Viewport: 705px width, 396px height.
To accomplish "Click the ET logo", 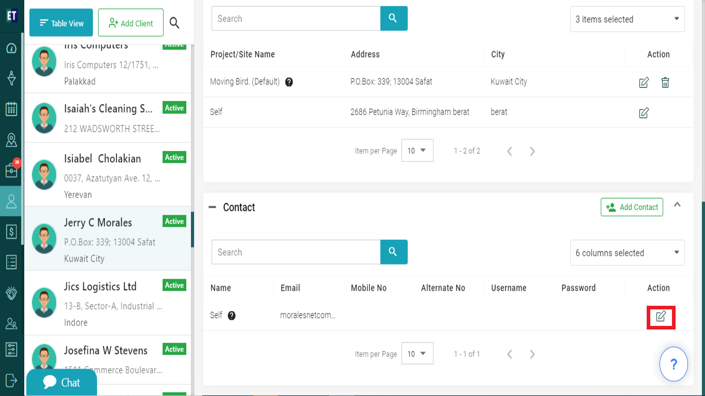I will tap(11, 15).
